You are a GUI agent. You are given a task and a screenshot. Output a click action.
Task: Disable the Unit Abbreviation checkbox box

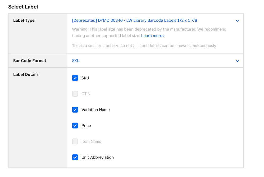[75, 157]
